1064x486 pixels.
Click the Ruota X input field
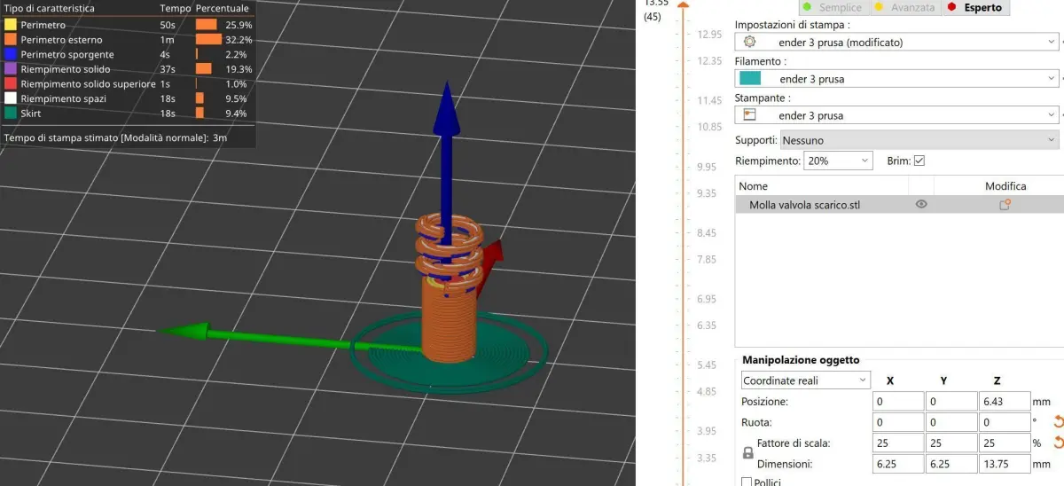[x=897, y=422]
